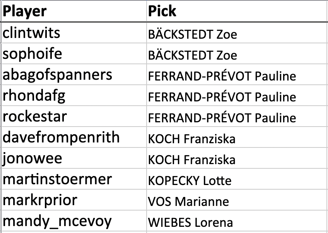
Task: Select jonowee's KOCH Franziska pick cell
Action: (237, 159)
